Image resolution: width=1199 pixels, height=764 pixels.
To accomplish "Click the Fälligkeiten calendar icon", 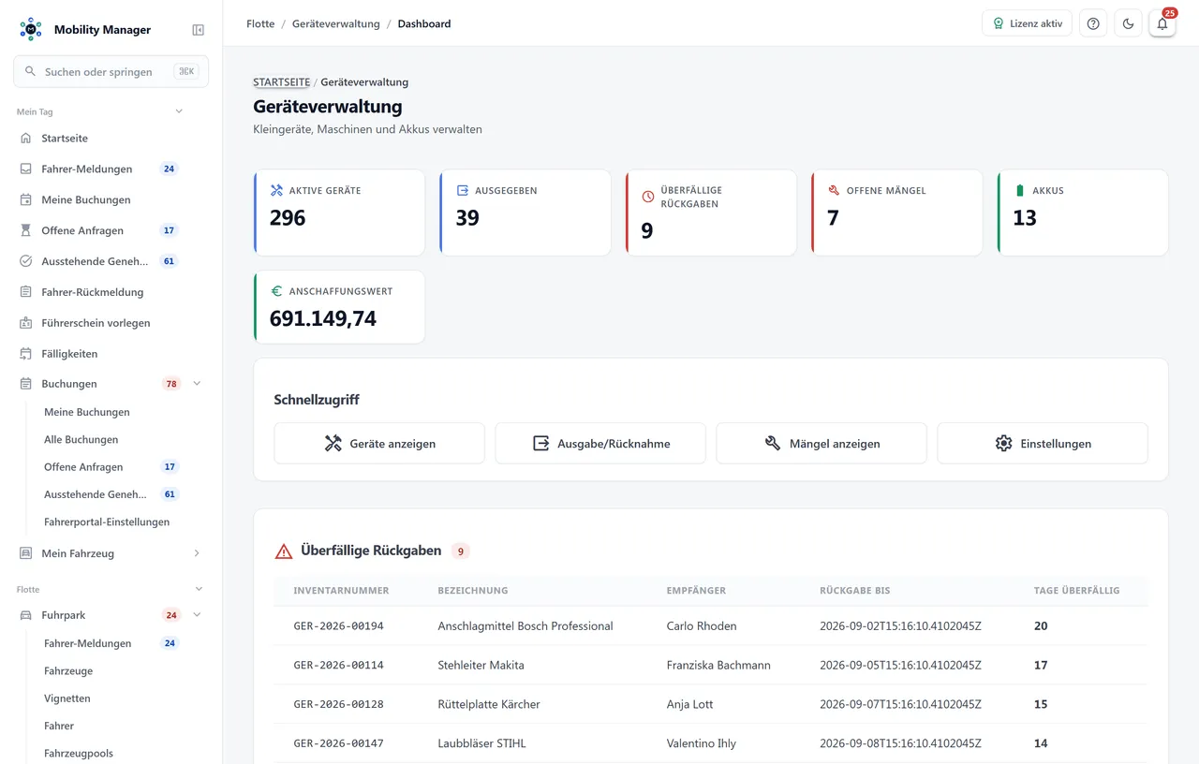I will click(25, 354).
